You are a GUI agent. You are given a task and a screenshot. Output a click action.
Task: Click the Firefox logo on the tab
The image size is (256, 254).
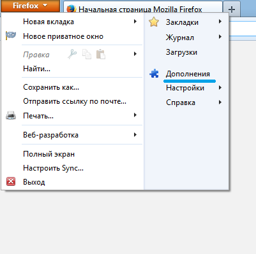[71, 10]
